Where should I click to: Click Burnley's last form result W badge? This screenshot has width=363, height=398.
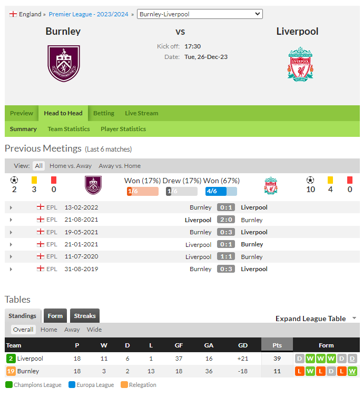click(352, 371)
